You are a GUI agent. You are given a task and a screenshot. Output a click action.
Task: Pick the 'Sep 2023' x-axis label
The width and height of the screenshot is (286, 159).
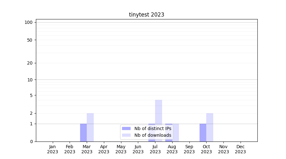click(x=189, y=149)
